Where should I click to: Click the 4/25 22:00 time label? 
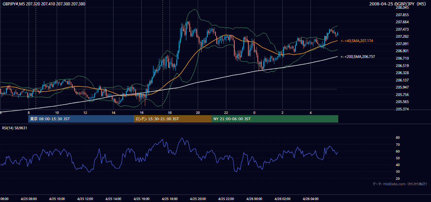[x=226, y=199]
